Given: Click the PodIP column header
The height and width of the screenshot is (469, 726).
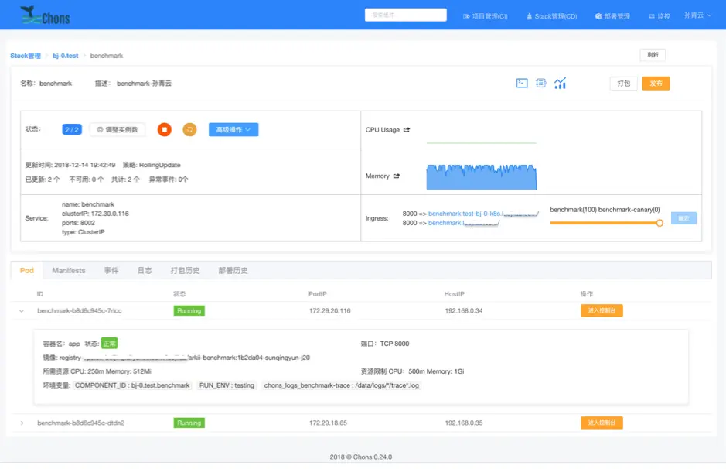Looking at the screenshot, I should (x=318, y=294).
